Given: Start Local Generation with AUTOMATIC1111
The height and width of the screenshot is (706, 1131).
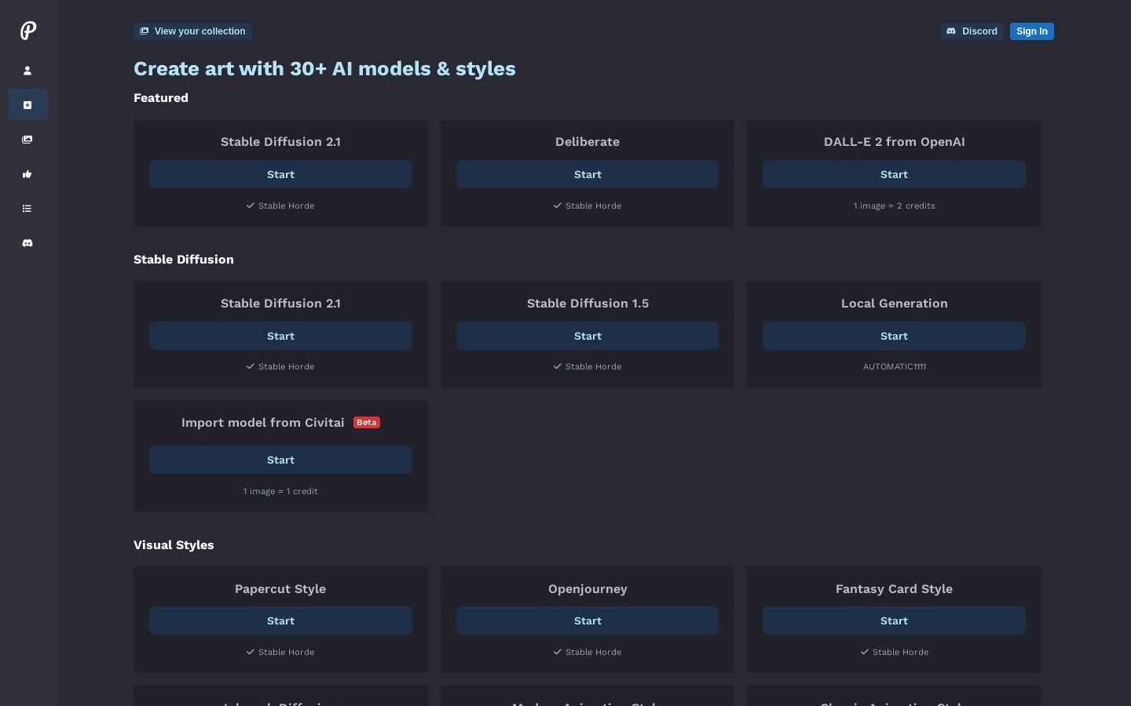Looking at the screenshot, I should tap(894, 336).
